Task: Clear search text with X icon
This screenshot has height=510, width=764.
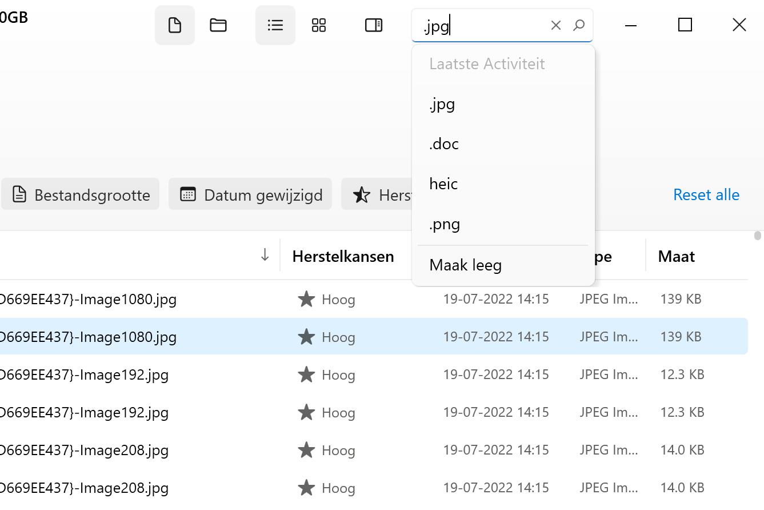Action: click(x=556, y=25)
